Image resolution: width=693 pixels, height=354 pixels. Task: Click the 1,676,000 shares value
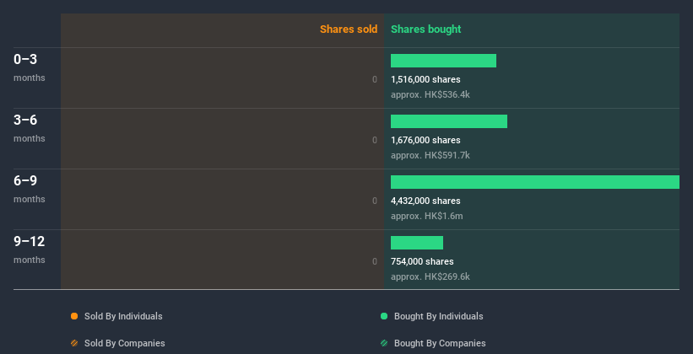point(425,141)
